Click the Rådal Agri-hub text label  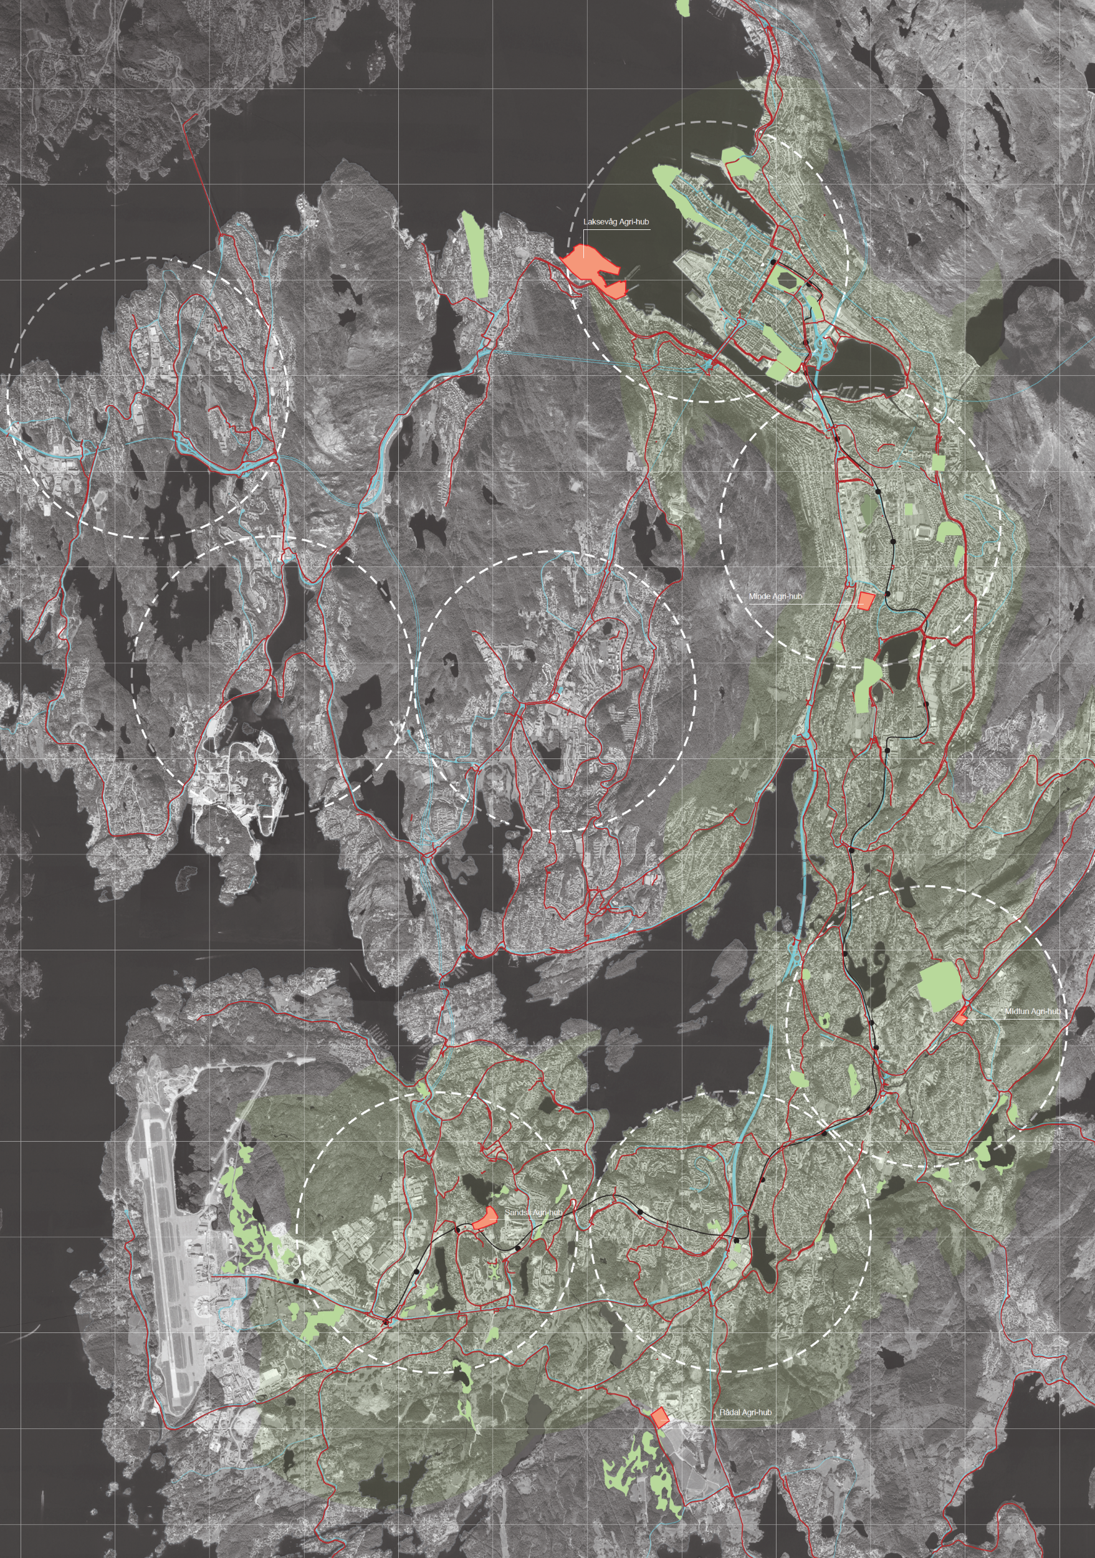(x=745, y=1412)
